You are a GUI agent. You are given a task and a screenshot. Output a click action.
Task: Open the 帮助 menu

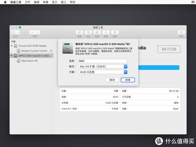pyautogui.click(x=73, y=2)
